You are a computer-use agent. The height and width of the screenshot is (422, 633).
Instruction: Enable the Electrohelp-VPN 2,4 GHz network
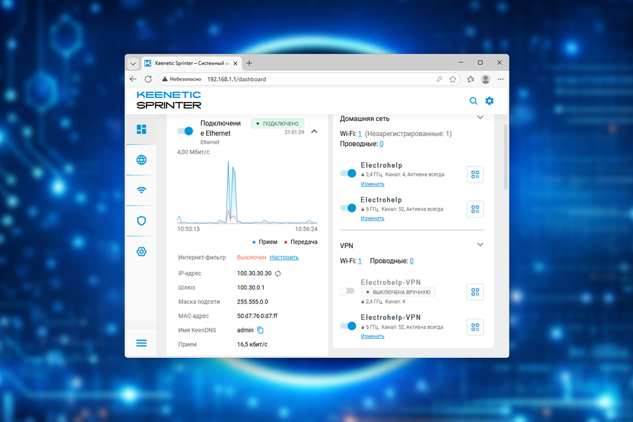(x=347, y=291)
